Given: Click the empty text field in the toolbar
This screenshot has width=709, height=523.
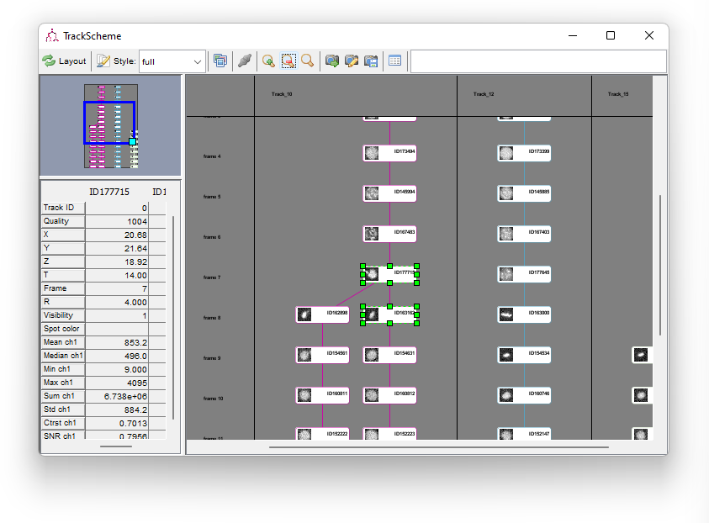Looking at the screenshot, I should 538,61.
